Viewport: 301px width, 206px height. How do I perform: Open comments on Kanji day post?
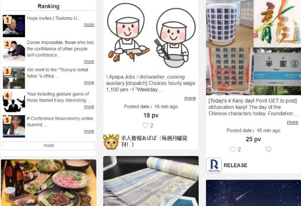[x=268, y=149]
